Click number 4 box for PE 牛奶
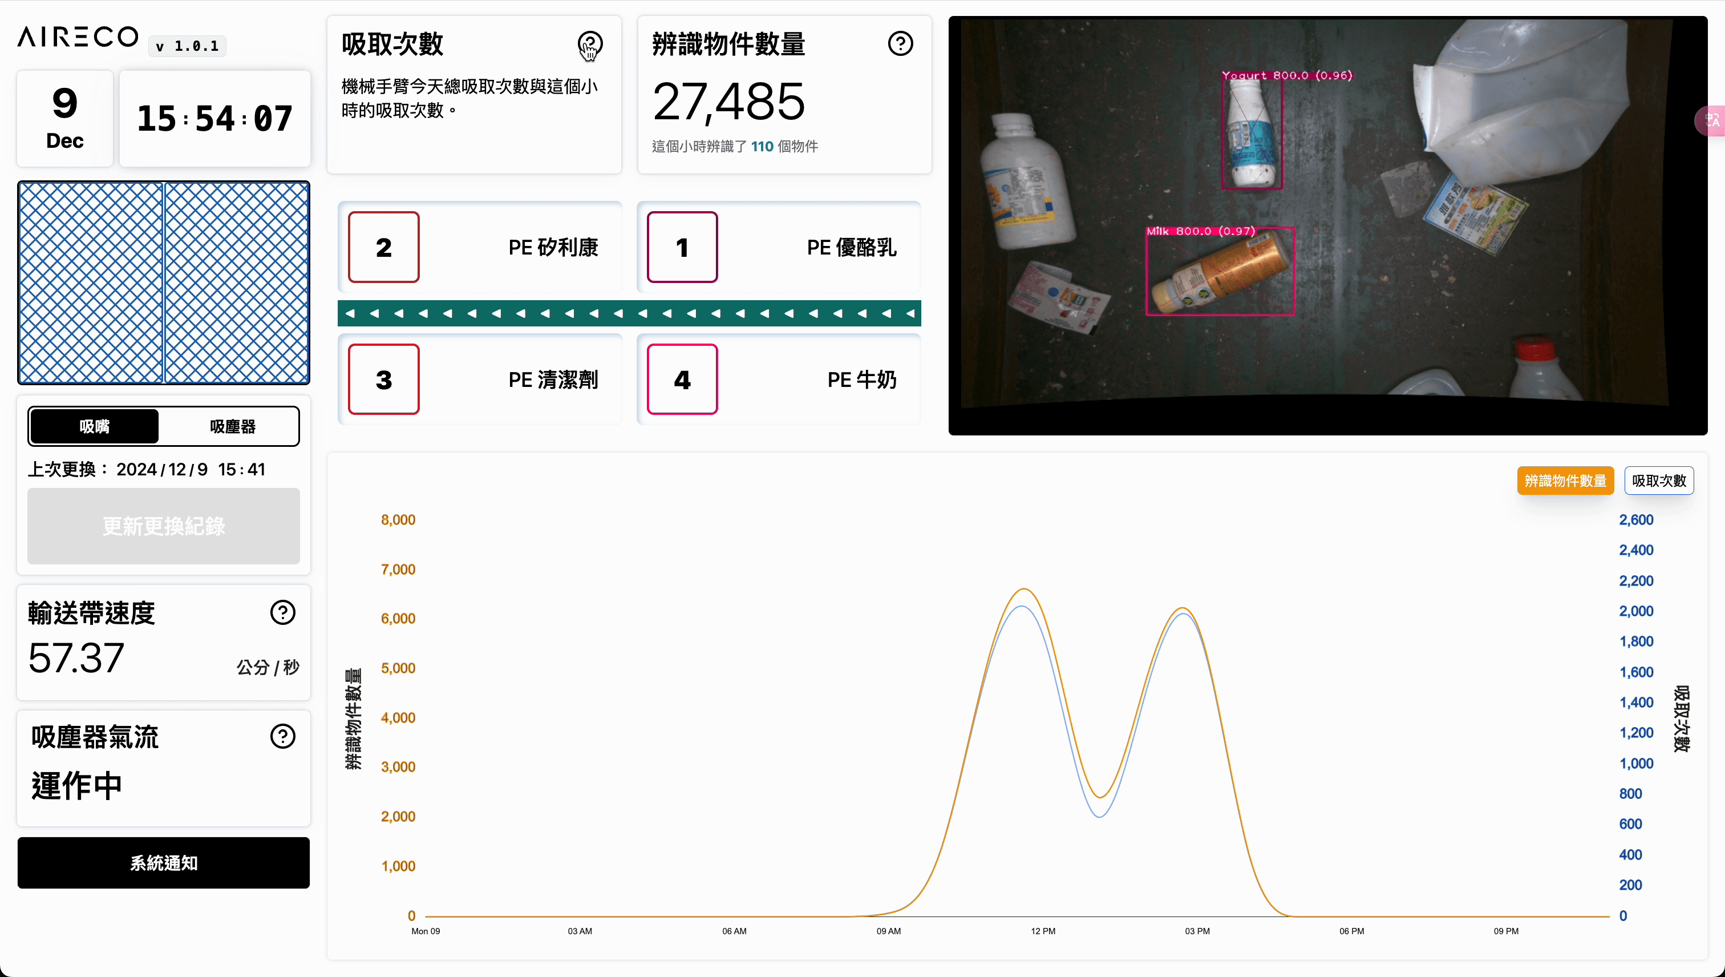The image size is (1725, 977). 682,379
